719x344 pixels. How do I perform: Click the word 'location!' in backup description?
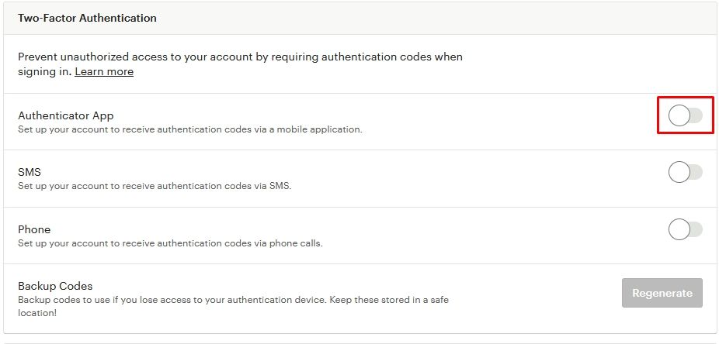pos(37,315)
